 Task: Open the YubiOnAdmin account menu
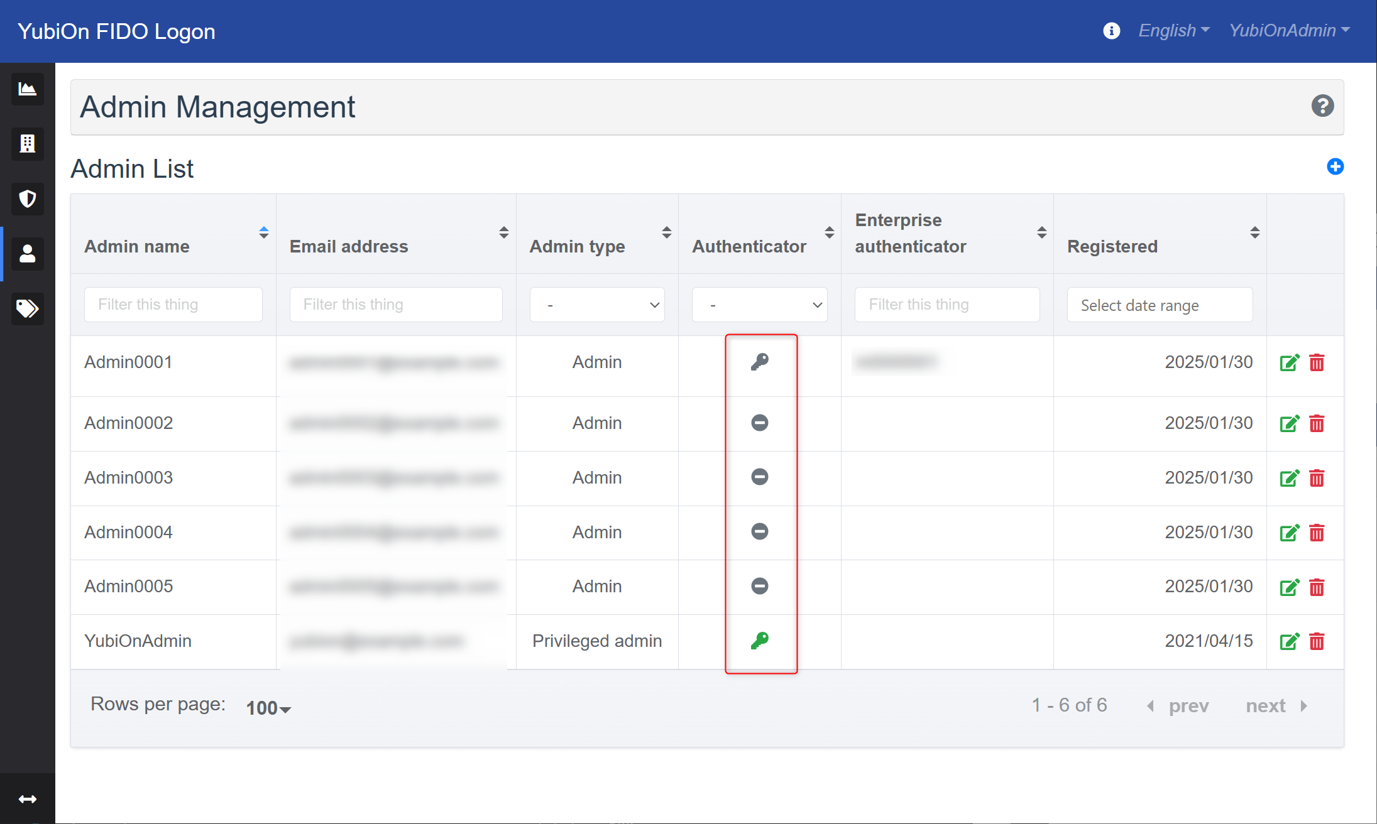tap(1290, 30)
